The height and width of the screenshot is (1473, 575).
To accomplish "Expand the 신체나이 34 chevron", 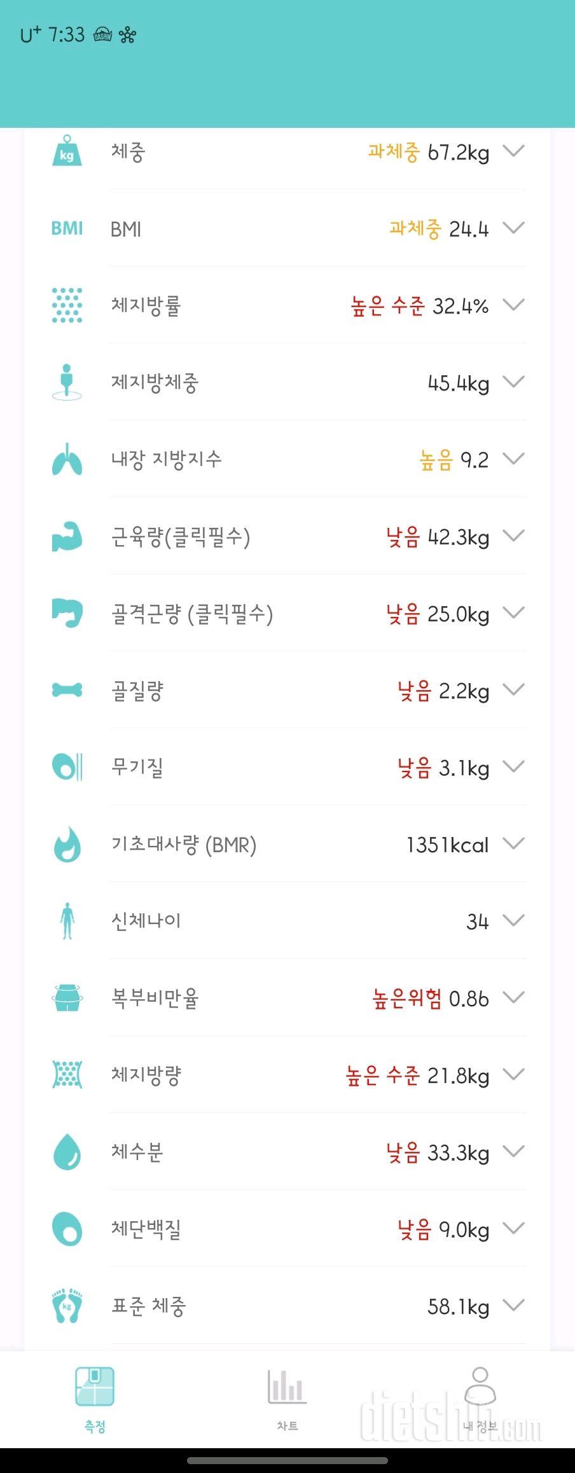I will (513, 920).
